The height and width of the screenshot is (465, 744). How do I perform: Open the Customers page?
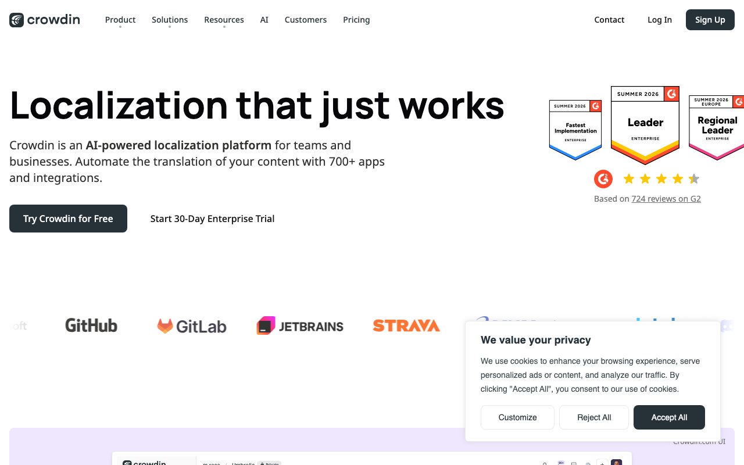[x=306, y=20]
